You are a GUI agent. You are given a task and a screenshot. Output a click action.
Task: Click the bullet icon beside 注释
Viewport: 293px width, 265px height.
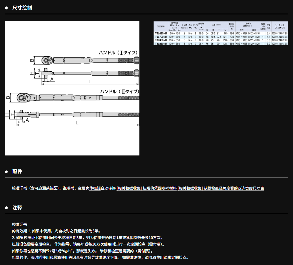6,208
